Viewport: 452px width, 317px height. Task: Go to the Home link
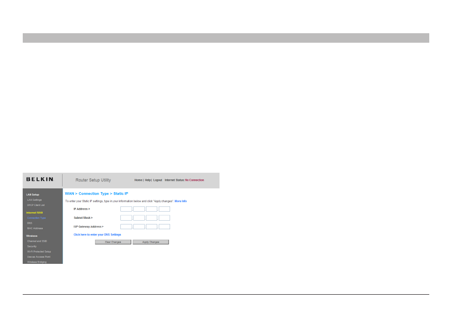(138, 180)
